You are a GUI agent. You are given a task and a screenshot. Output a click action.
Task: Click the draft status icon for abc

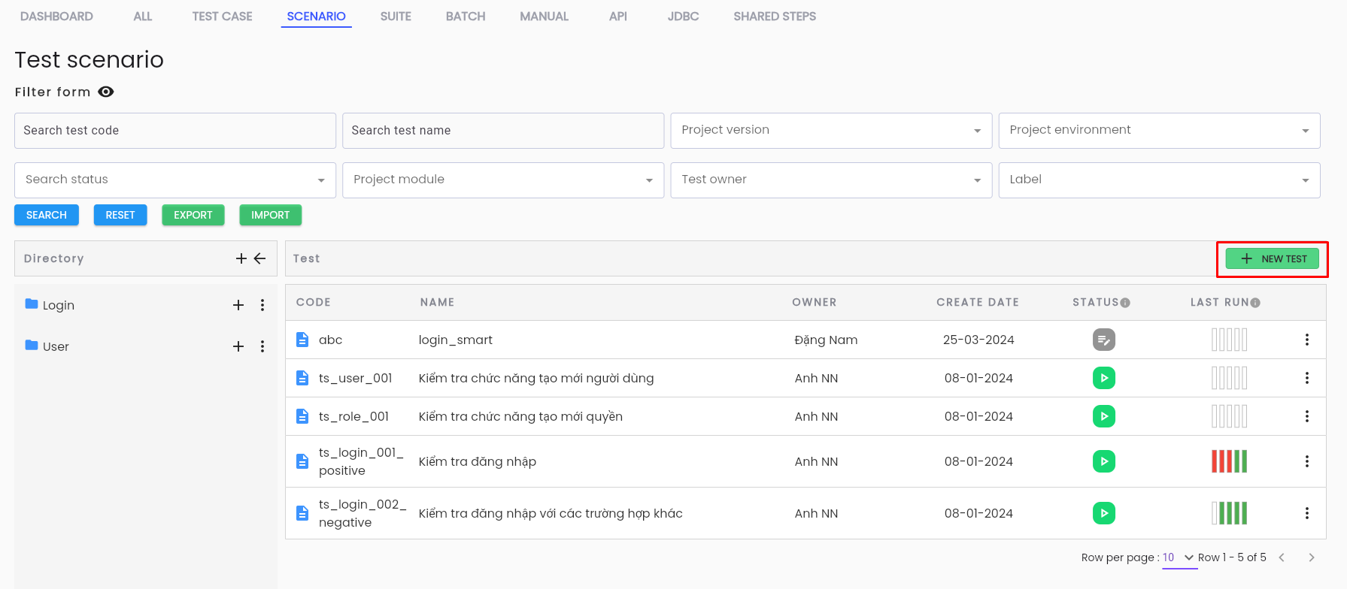(1103, 340)
